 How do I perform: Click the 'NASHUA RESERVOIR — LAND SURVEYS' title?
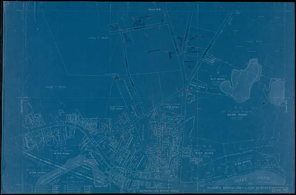click(x=239, y=188)
